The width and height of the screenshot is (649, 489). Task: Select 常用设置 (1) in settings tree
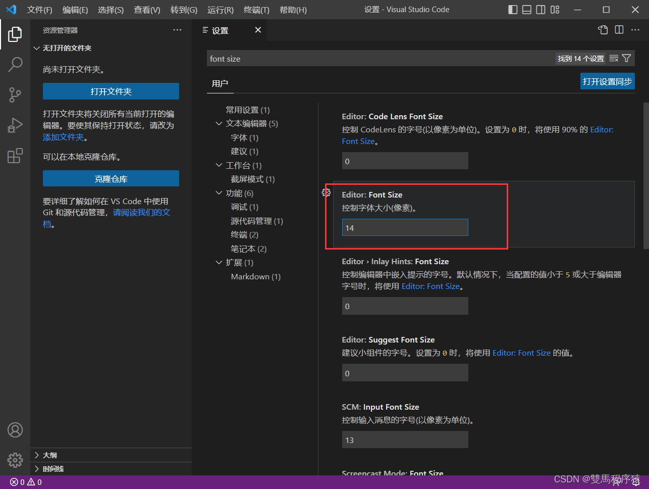click(x=248, y=110)
